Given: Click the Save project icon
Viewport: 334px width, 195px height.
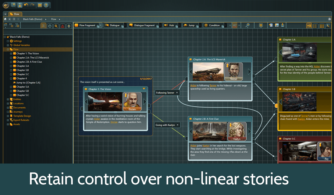Looking at the screenshot, I should (x=20, y=5).
